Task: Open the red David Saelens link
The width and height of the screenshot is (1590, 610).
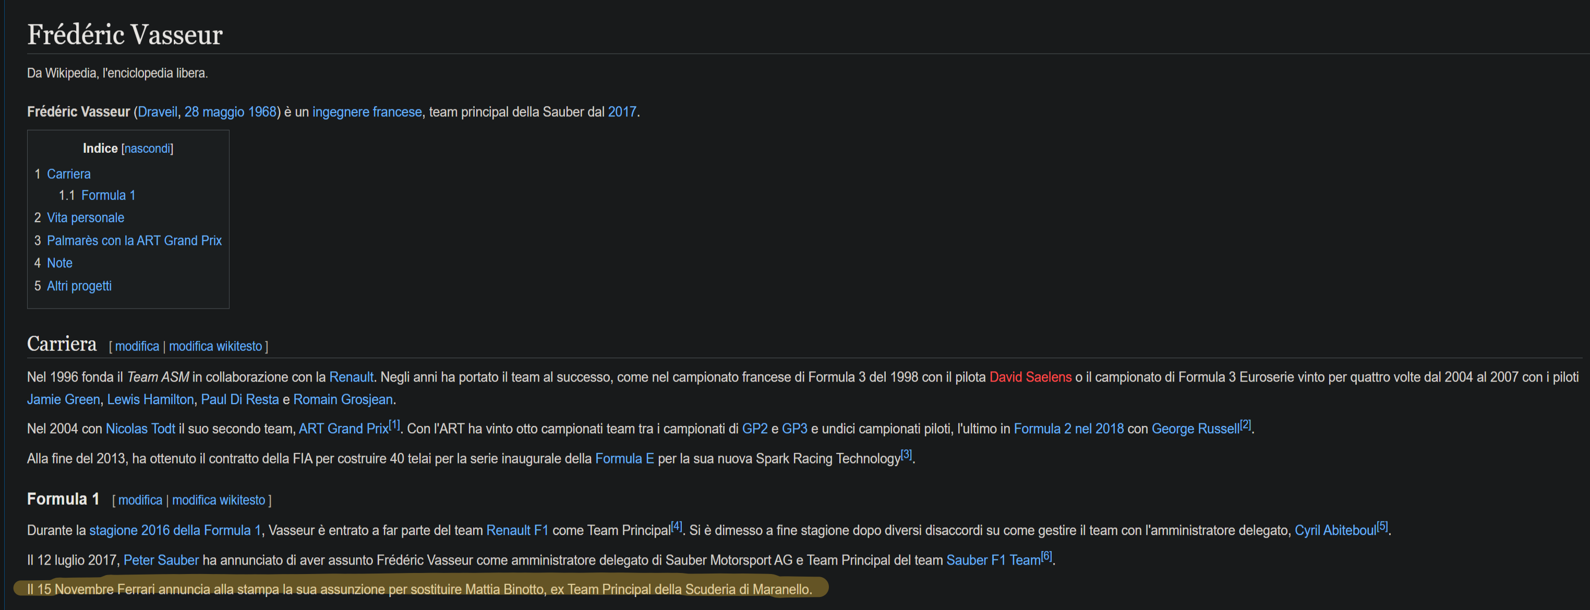Action: [1030, 377]
